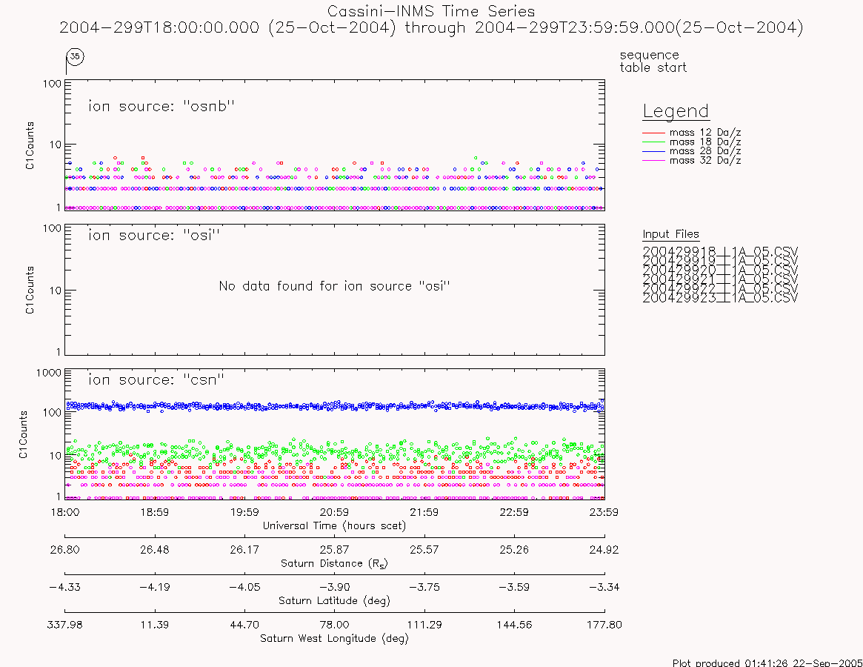Click the Cassini-INMS Time Series title

point(431,11)
